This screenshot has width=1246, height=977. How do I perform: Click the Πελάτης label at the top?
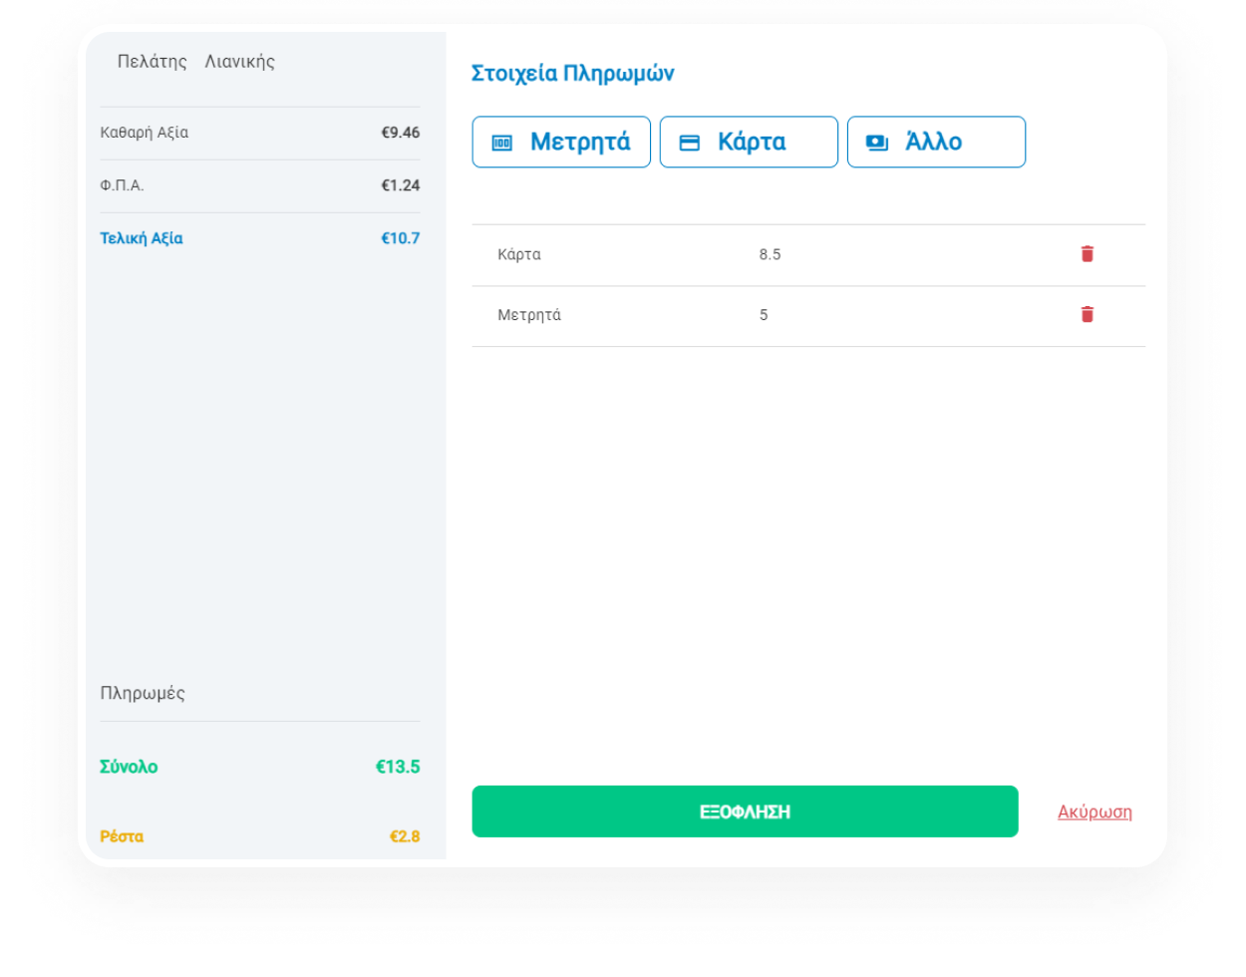(152, 62)
